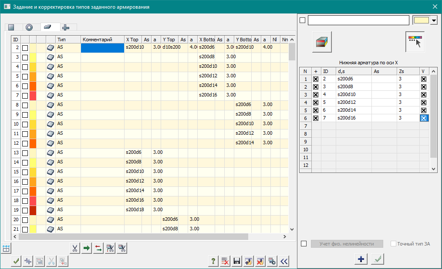The image size is (442, 269).
Task: Switch to the ring-shaped icon tab
Action: [29, 27]
